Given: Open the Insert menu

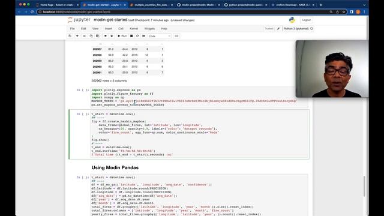Looking at the screenshot, I should coord(108,29).
